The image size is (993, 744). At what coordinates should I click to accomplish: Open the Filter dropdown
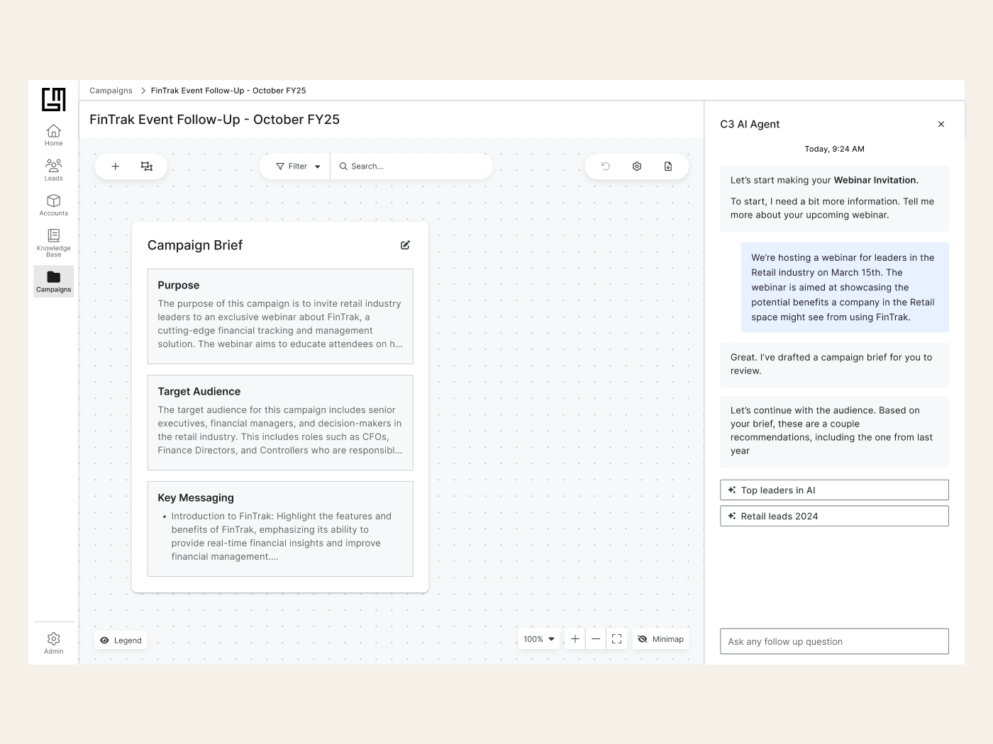(x=298, y=167)
